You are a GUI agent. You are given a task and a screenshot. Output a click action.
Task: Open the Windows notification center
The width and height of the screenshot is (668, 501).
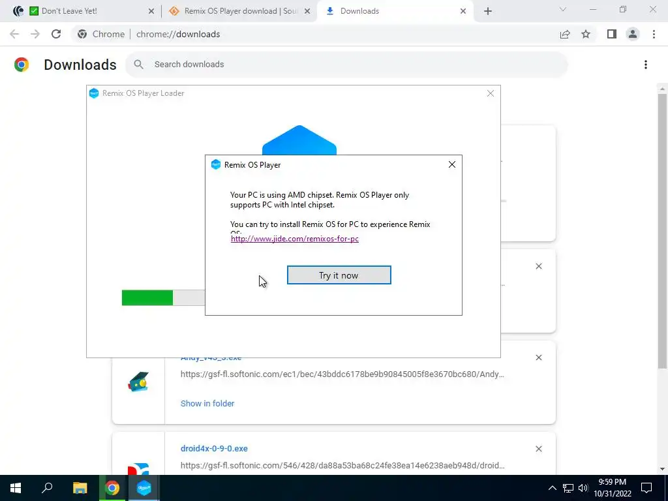tap(646, 488)
